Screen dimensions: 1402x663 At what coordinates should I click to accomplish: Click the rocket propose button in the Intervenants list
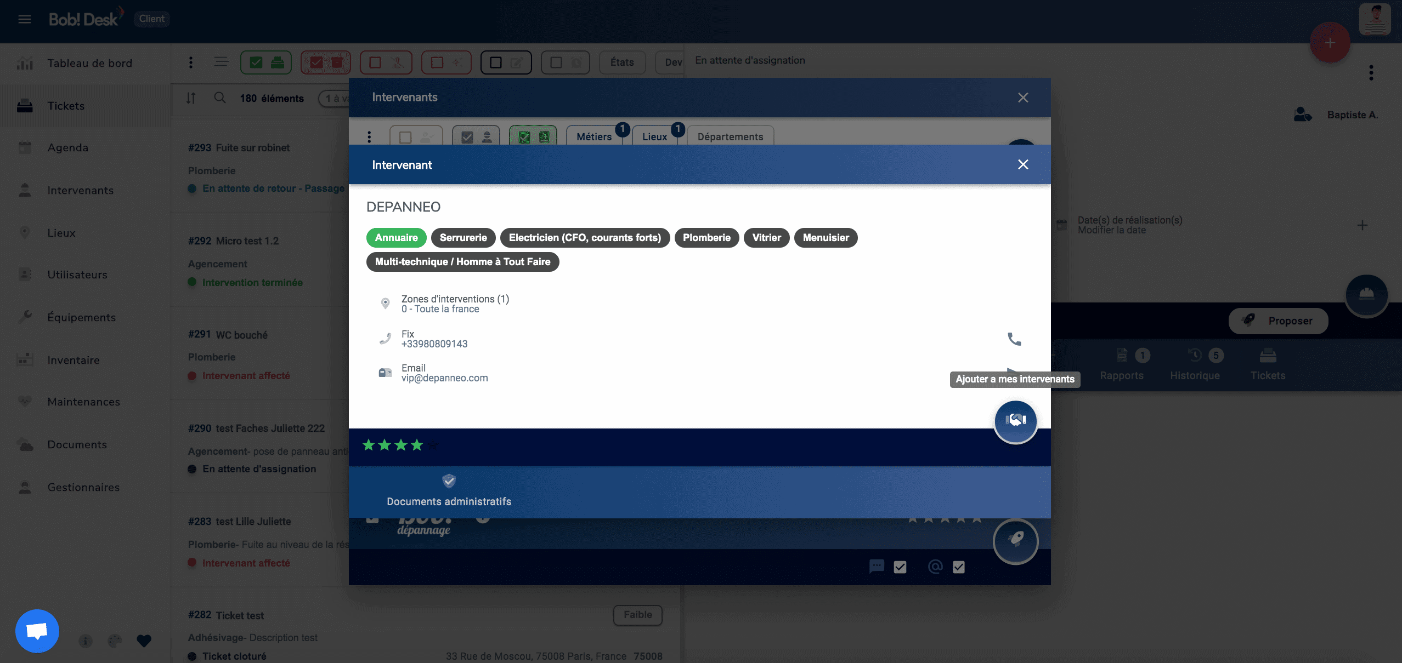point(1015,541)
